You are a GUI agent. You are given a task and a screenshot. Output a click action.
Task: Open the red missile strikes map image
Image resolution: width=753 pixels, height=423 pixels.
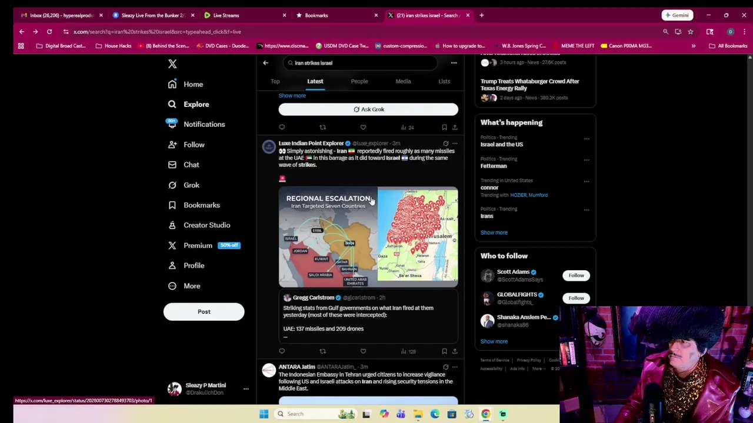point(418,237)
